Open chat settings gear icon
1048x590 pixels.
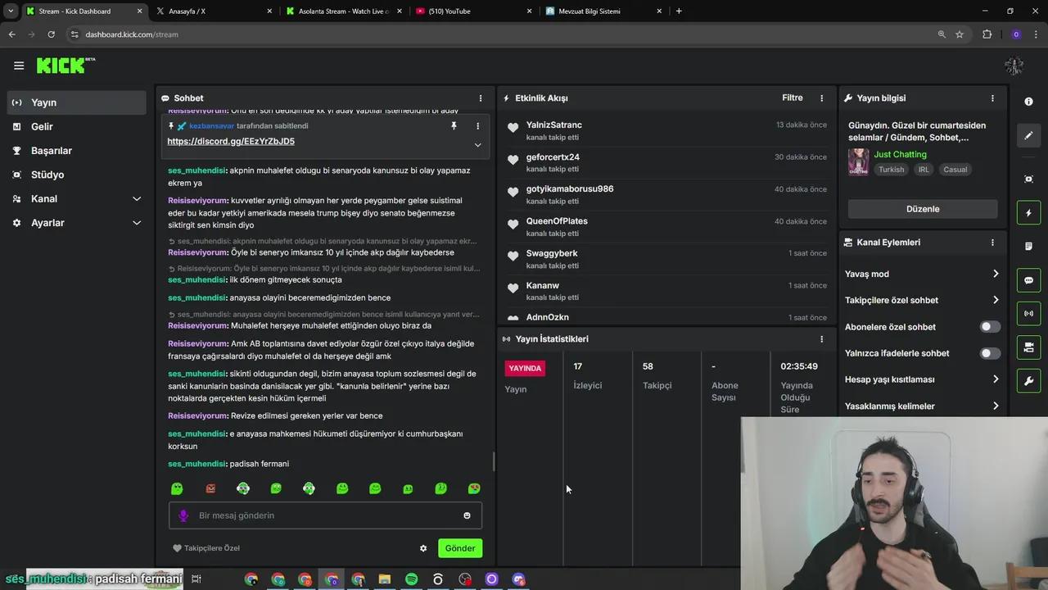pos(423,548)
